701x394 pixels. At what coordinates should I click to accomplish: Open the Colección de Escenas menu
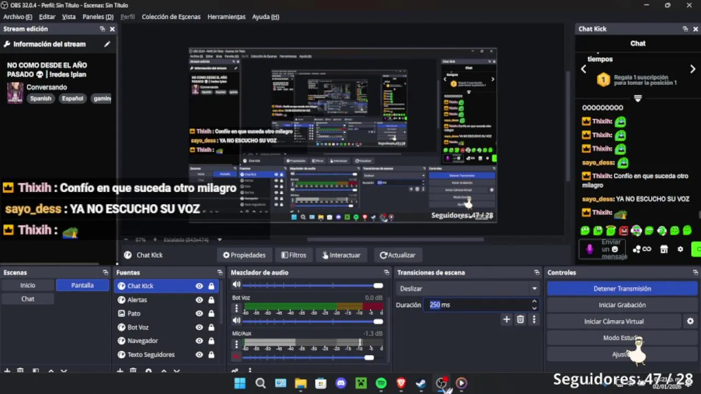[x=171, y=17]
